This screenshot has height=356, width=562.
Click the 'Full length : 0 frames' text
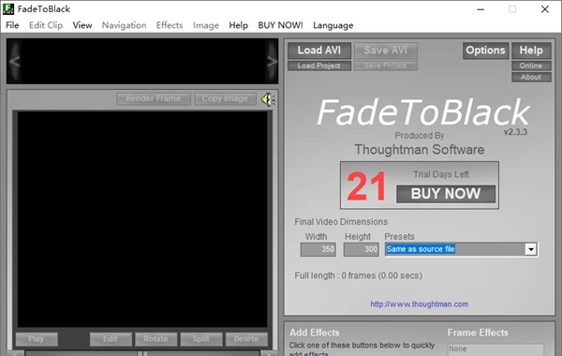click(x=359, y=275)
